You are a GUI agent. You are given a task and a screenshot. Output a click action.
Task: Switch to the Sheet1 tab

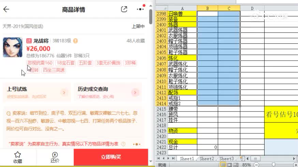(187, 158)
